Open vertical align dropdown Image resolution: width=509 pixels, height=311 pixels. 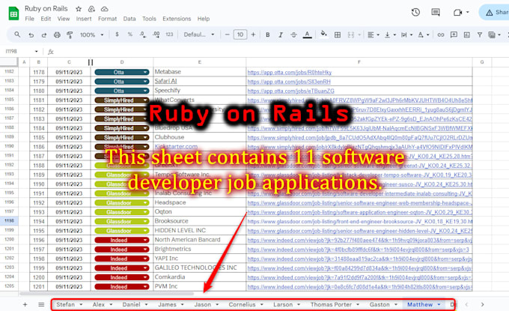coord(390,34)
